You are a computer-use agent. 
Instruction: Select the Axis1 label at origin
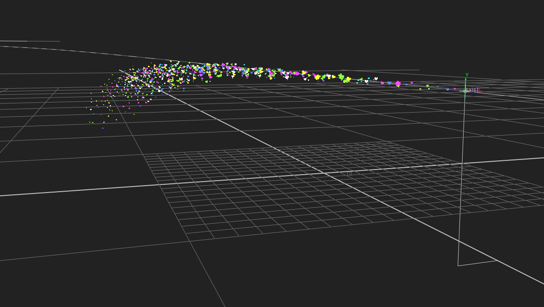click(x=471, y=90)
